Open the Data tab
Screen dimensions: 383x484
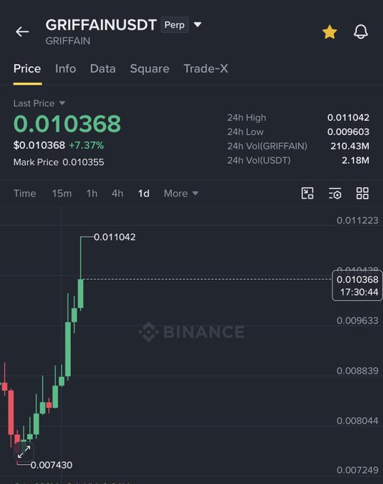103,68
